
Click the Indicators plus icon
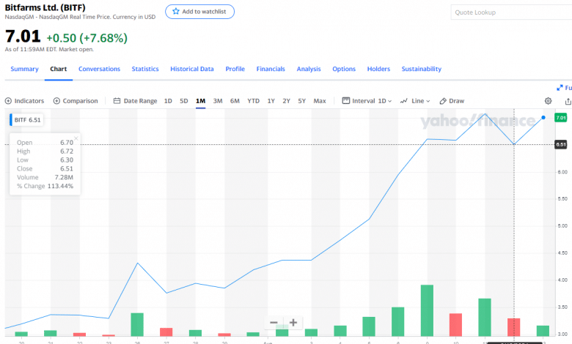click(8, 101)
